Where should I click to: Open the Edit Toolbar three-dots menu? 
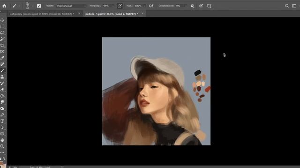pos(2,153)
